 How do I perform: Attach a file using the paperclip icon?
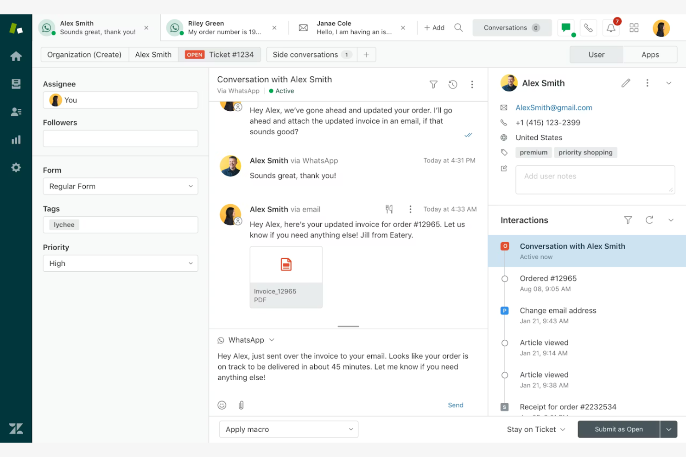[x=241, y=405]
